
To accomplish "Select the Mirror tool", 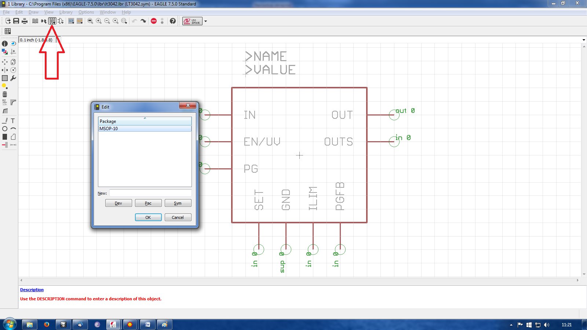I will click(x=5, y=70).
